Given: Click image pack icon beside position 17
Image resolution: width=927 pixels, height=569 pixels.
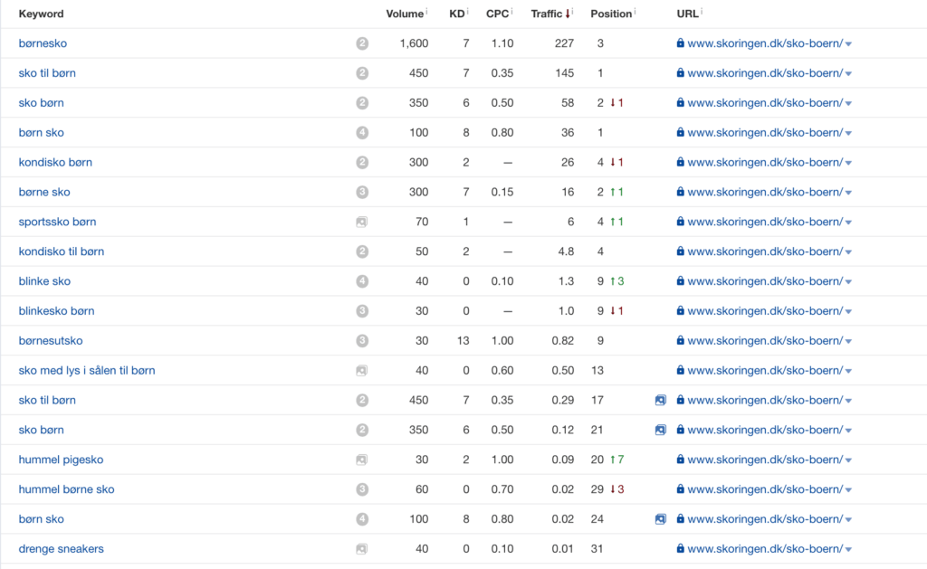Looking at the screenshot, I should pos(661,400).
